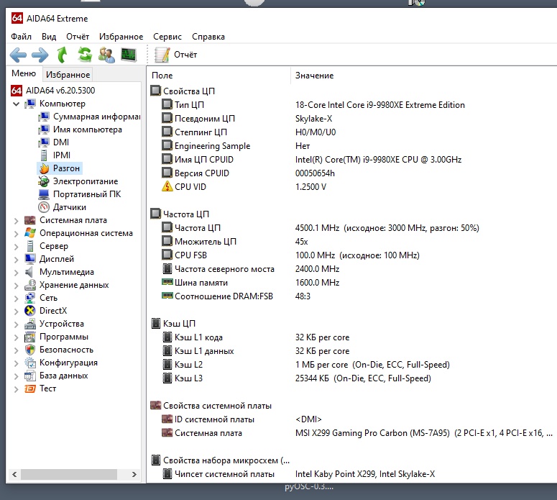Image resolution: width=557 pixels, height=500 pixels.
Task: Select the DMI tree item
Action: (54, 142)
